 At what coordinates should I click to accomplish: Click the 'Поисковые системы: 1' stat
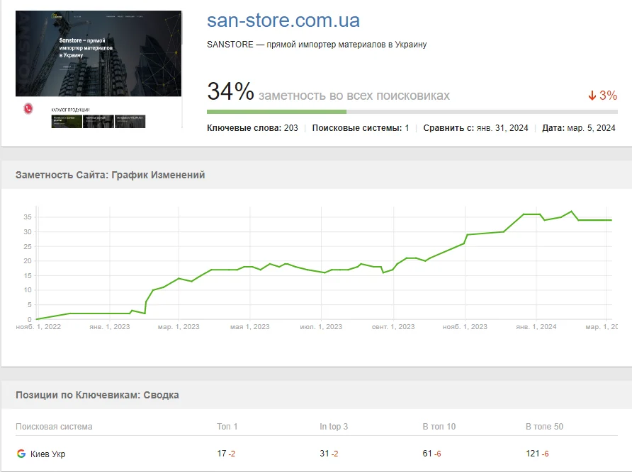click(361, 128)
